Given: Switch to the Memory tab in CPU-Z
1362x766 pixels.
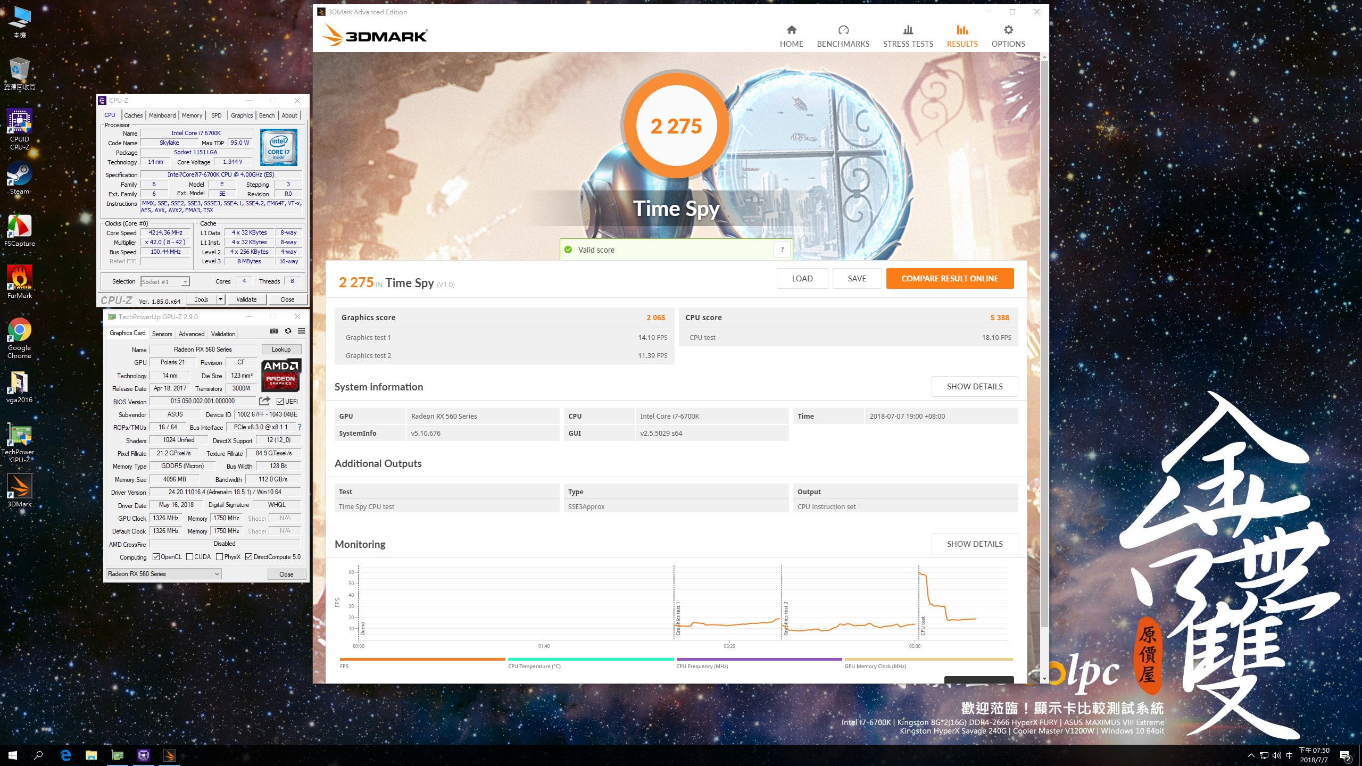Looking at the screenshot, I should pyautogui.click(x=192, y=115).
